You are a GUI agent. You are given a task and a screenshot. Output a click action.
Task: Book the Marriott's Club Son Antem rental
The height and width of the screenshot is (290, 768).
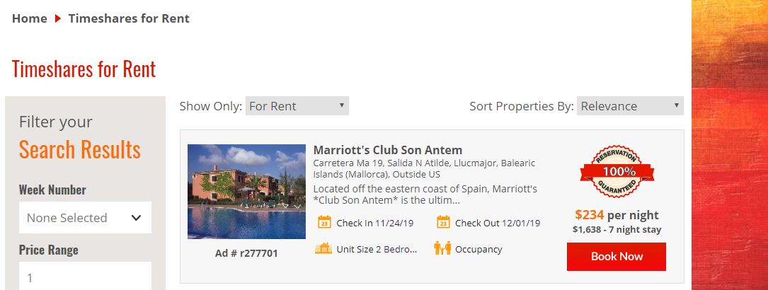[617, 257]
